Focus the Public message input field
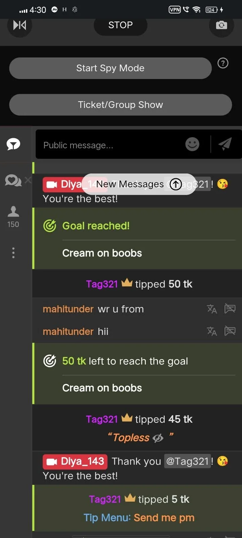242x538 pixels. [111, 145]
